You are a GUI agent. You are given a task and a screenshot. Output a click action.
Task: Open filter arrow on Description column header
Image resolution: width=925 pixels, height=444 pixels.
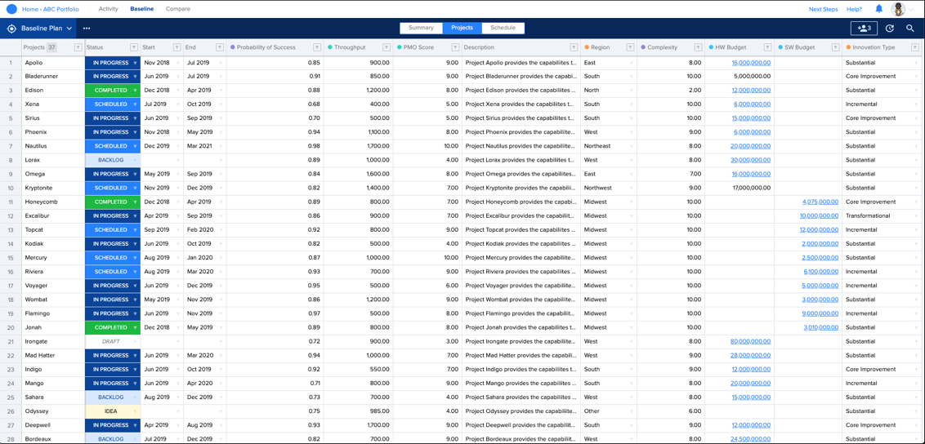click(574, 47)
